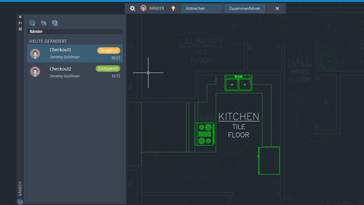
Task: Click the Bänder list header
Action: (75, 31)
